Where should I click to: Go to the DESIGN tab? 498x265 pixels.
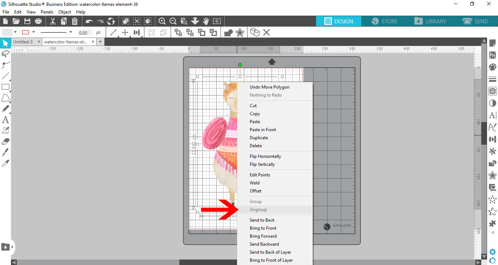(339, 21)
